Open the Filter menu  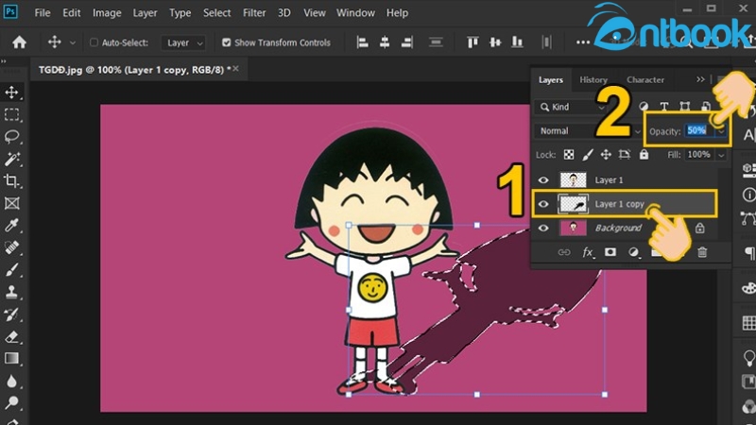[x=254, y=13]
